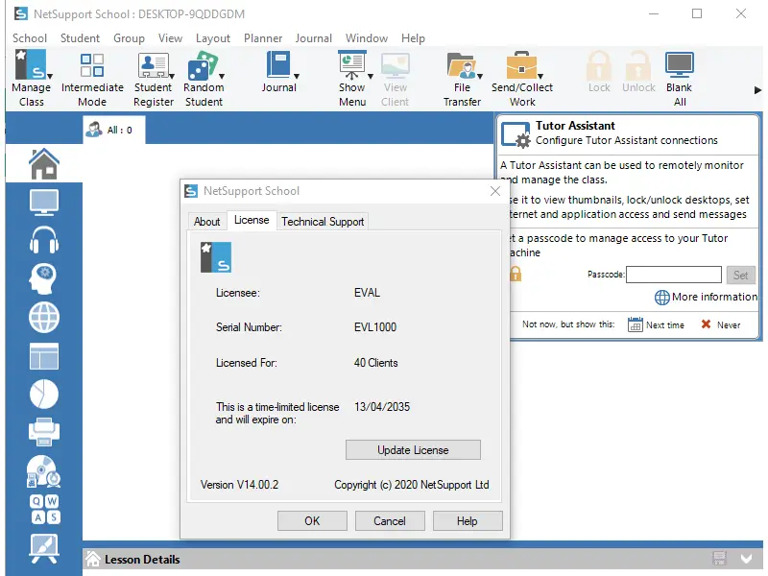Collapse Lesson Details with the chevron

(746, 558)
